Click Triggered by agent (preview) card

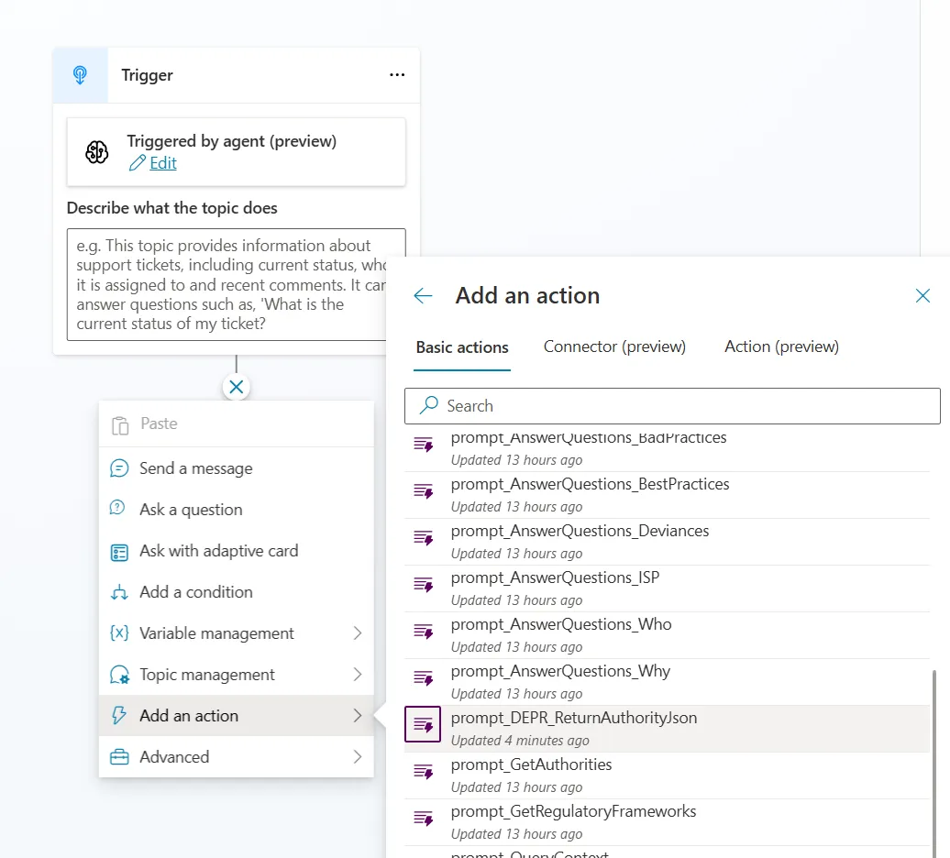point(237,152)
